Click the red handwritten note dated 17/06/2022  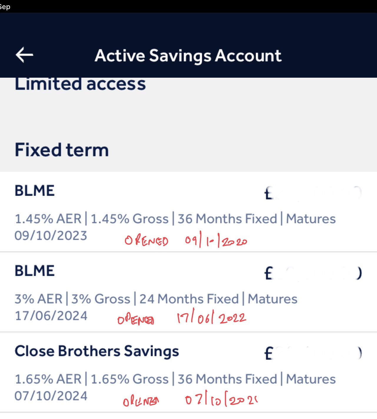point(182,319)
